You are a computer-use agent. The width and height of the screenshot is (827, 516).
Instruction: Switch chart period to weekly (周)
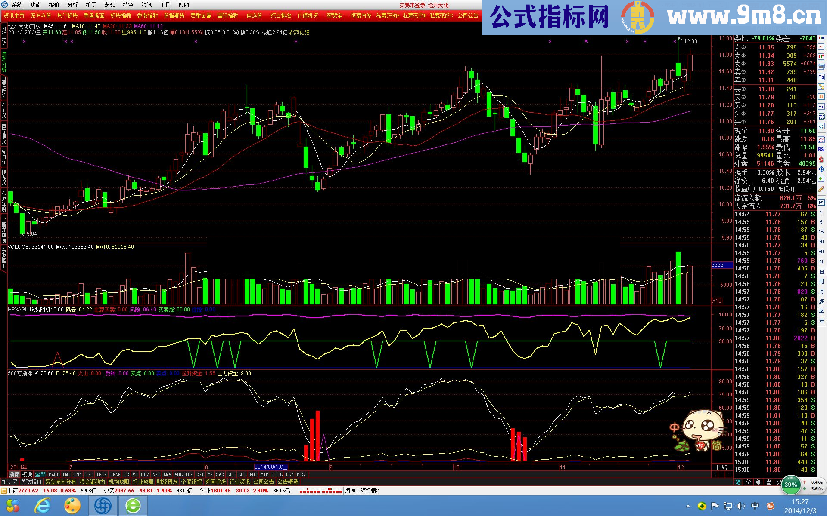(x=821, y=281)
